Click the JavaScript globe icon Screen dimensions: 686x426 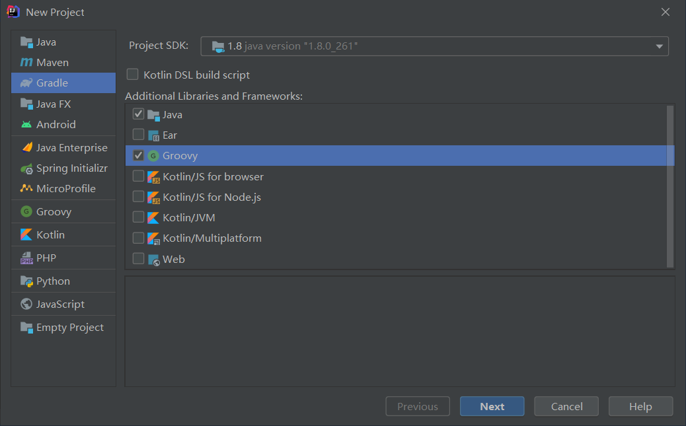(26, 304)
